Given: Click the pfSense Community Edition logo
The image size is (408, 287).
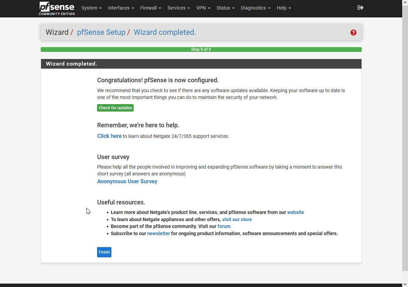Looking at the screenshot, I should 56,8.
